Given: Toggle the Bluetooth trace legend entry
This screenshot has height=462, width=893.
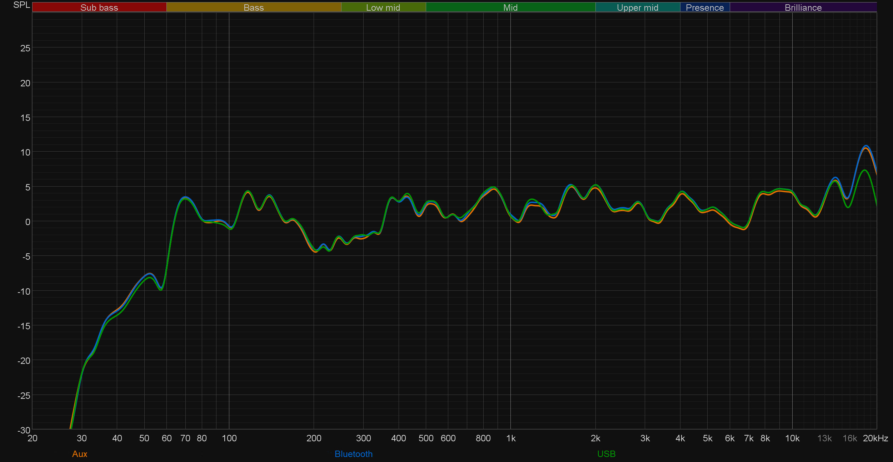Looking at the screenshot, I should coord(353,454).
